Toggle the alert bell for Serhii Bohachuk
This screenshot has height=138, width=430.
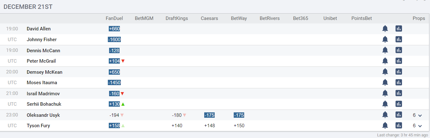click(385, 104)
